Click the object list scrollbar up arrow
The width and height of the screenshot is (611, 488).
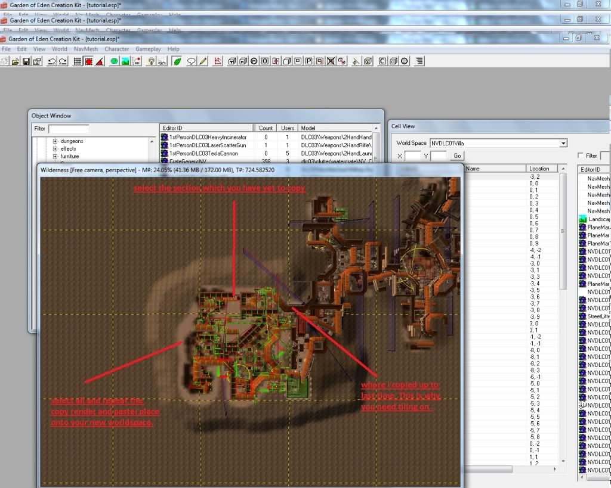pos(376,128)
